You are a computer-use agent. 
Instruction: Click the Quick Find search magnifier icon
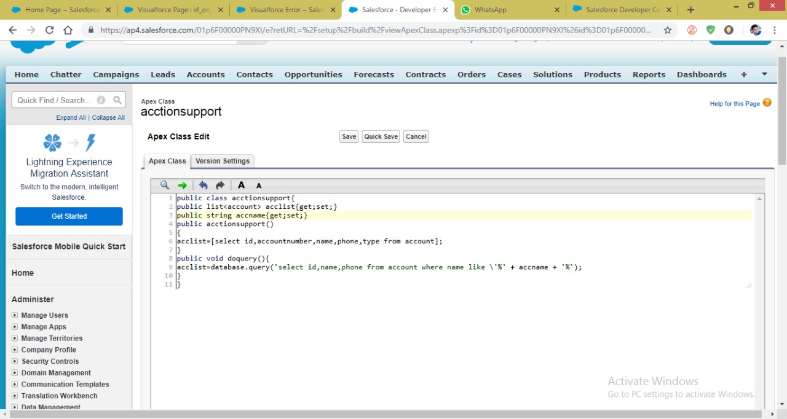(x=117, y=100)
